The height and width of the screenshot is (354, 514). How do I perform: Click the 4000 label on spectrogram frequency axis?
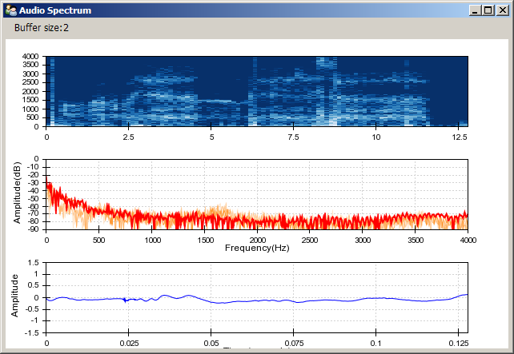[31, 57]
